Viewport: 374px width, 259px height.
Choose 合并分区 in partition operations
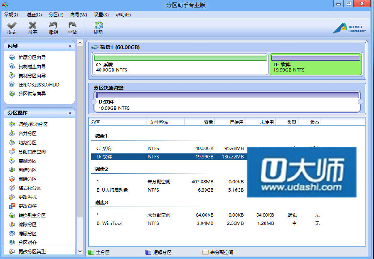click(27, 133)
